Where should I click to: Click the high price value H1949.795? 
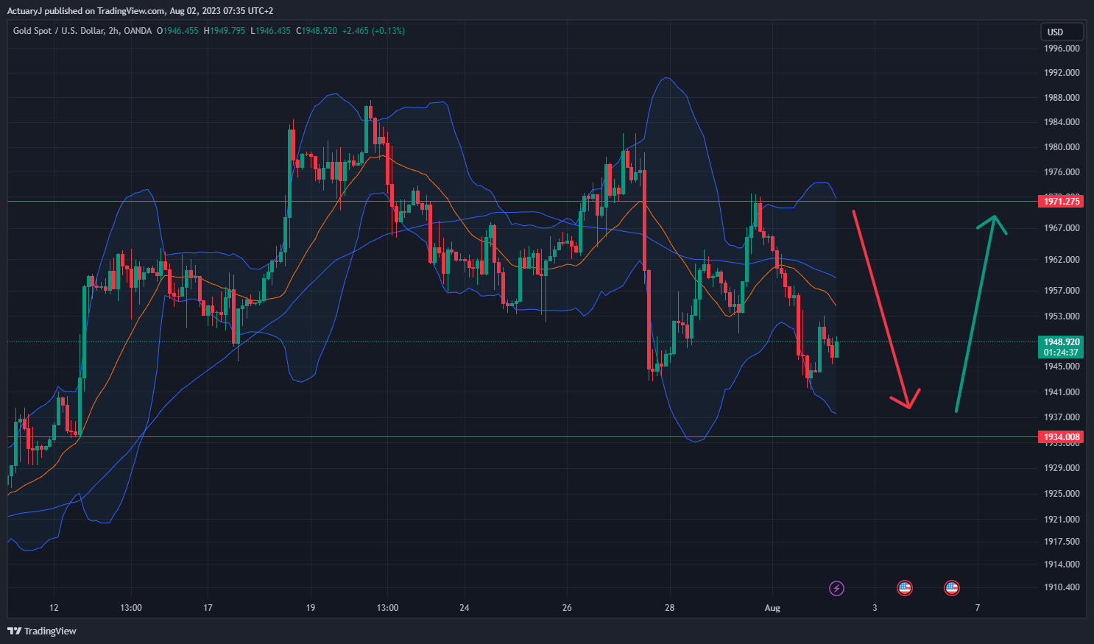tap(224, 31)
